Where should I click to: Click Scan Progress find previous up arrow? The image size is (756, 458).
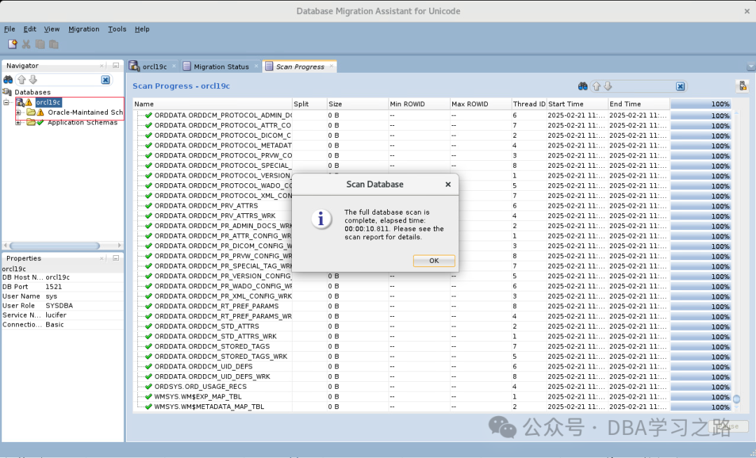pyautogui.click(x=597, y=86)
